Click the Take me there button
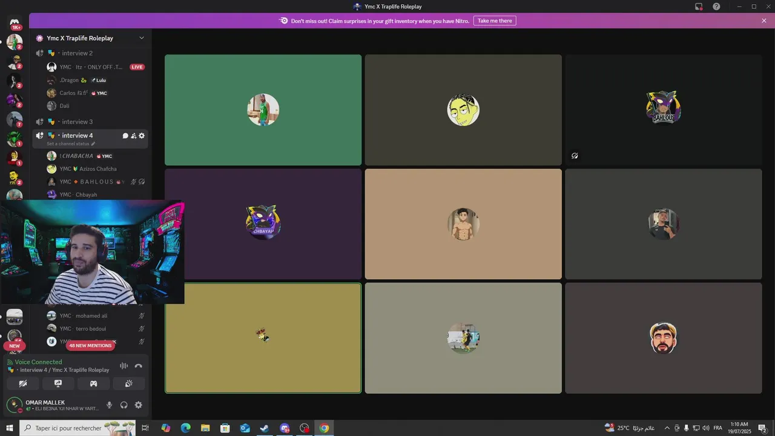Viewport: 775px width, 436px height. [x=495, y=21]
